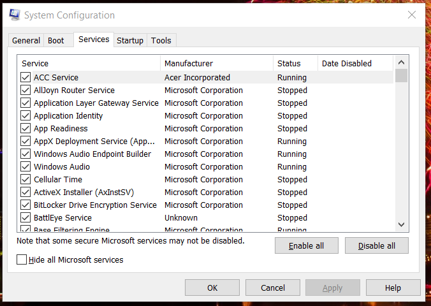The image size is (431, 306).
Task: Click the scrollbar down arrow in services list
Action: (x=401, y=224)
